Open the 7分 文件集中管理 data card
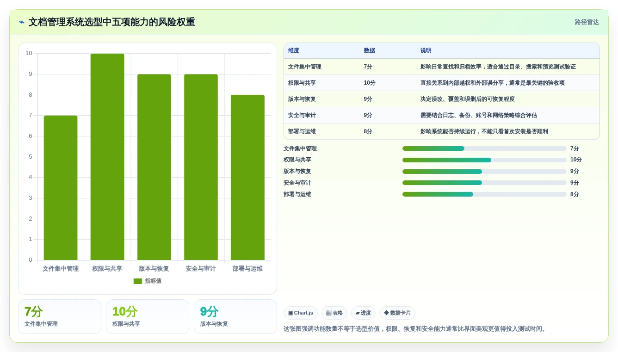618x352 pixels. pyautogui.click(x=60, y=317)
